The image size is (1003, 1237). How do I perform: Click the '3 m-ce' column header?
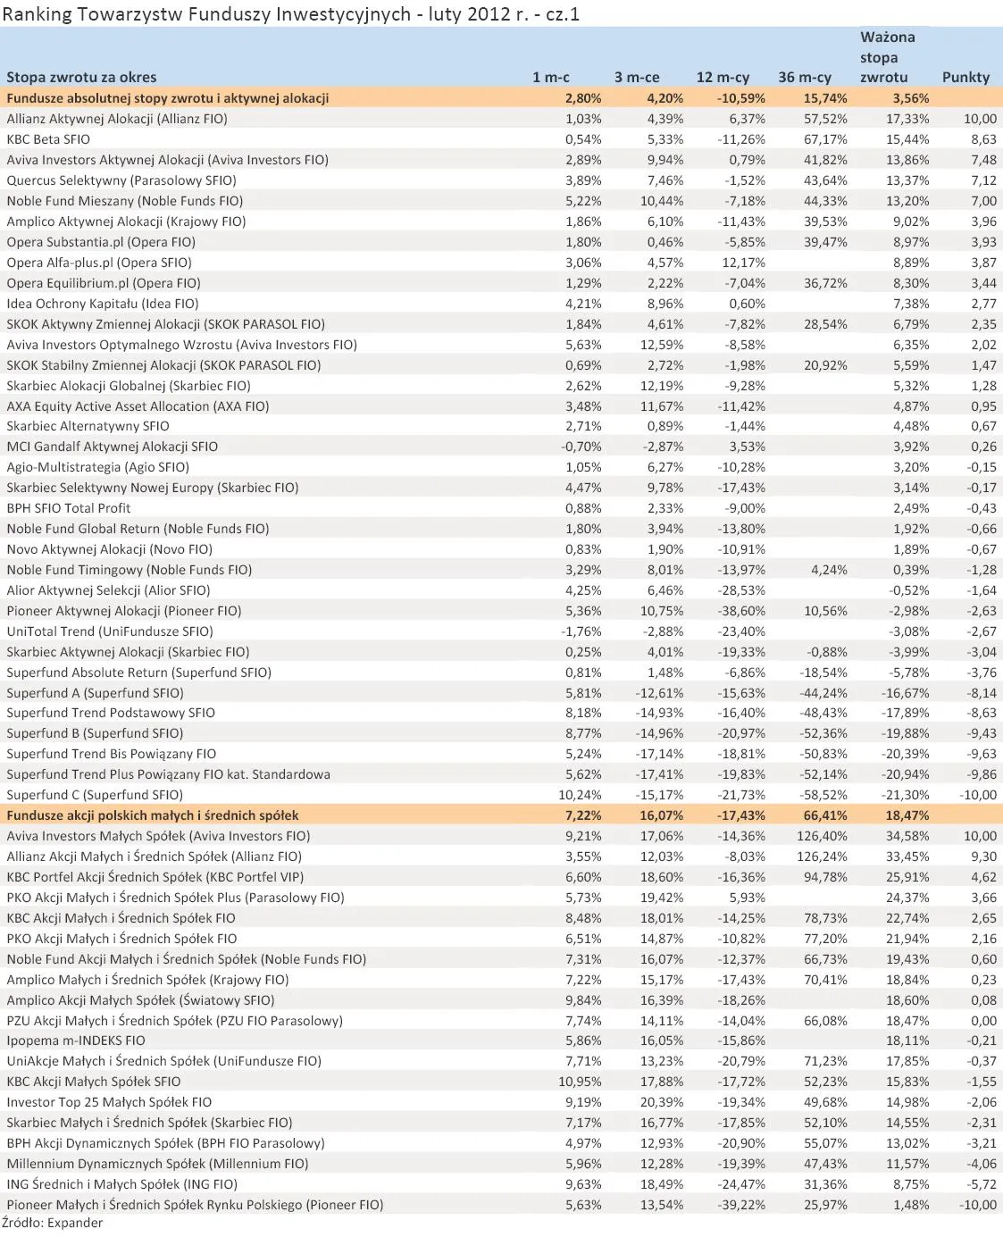[x=637, y=78]
